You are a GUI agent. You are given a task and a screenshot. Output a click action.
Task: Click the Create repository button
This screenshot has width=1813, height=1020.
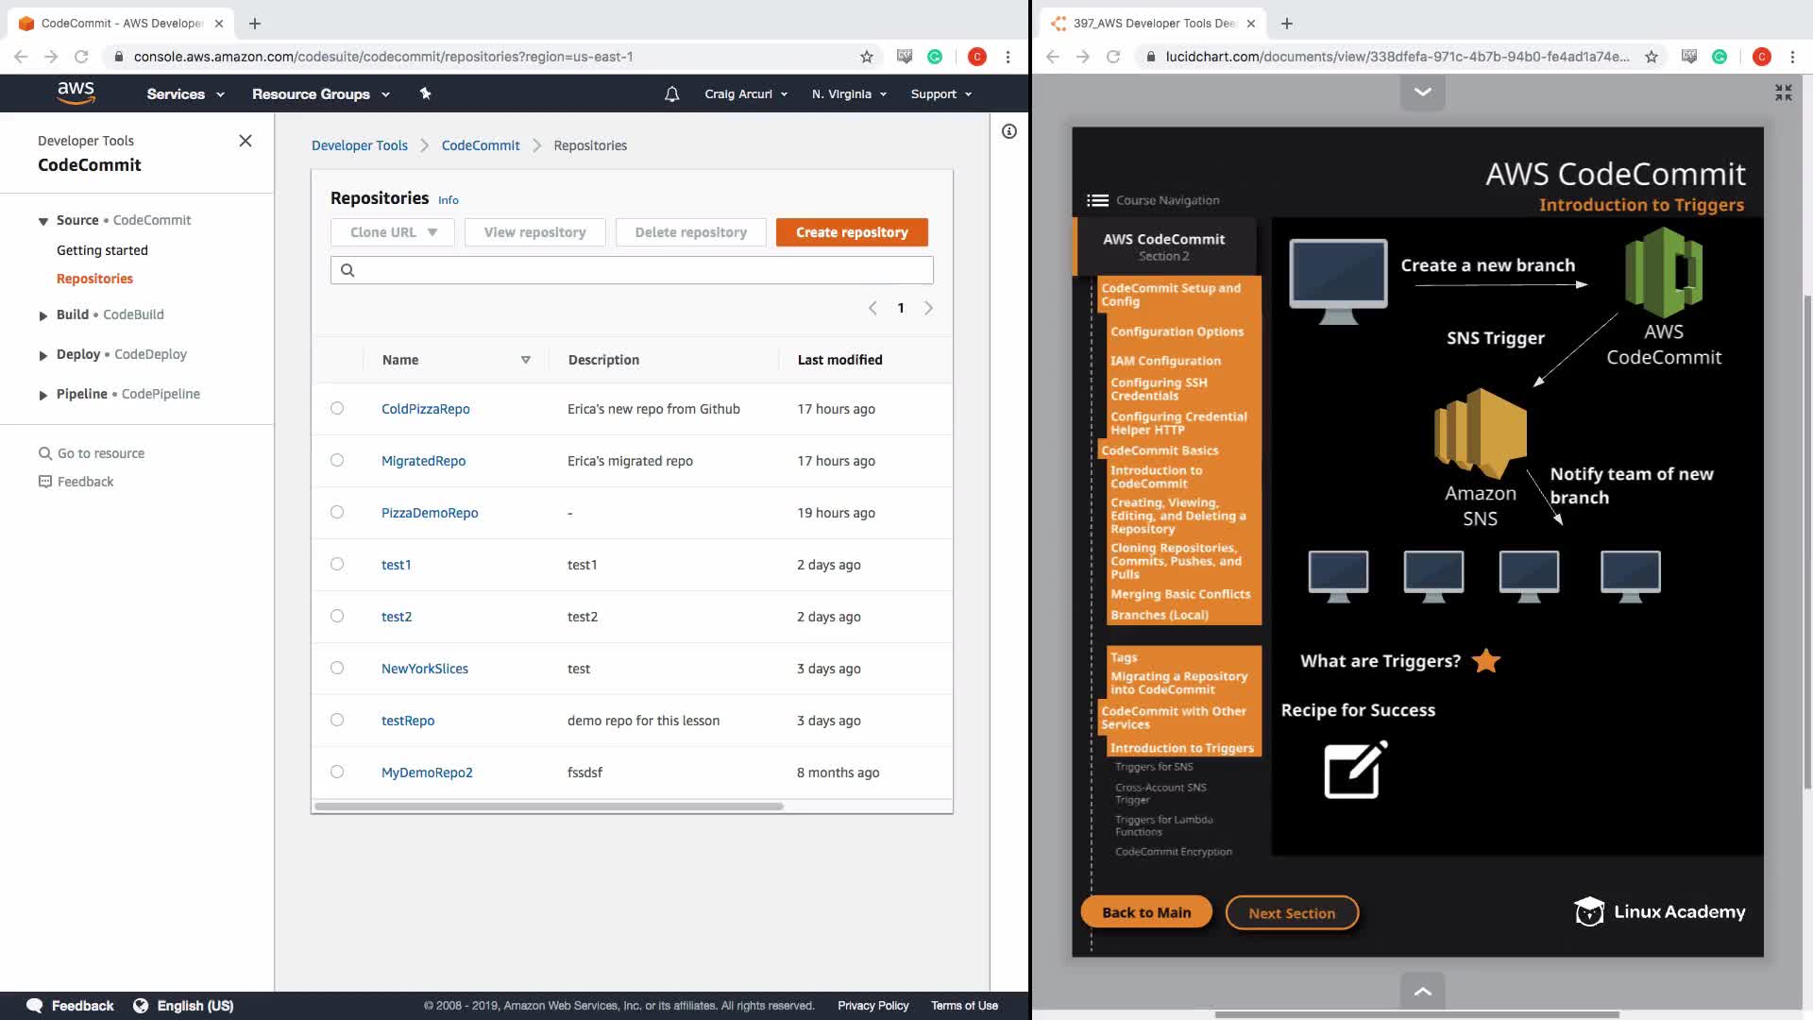point(852,232)
